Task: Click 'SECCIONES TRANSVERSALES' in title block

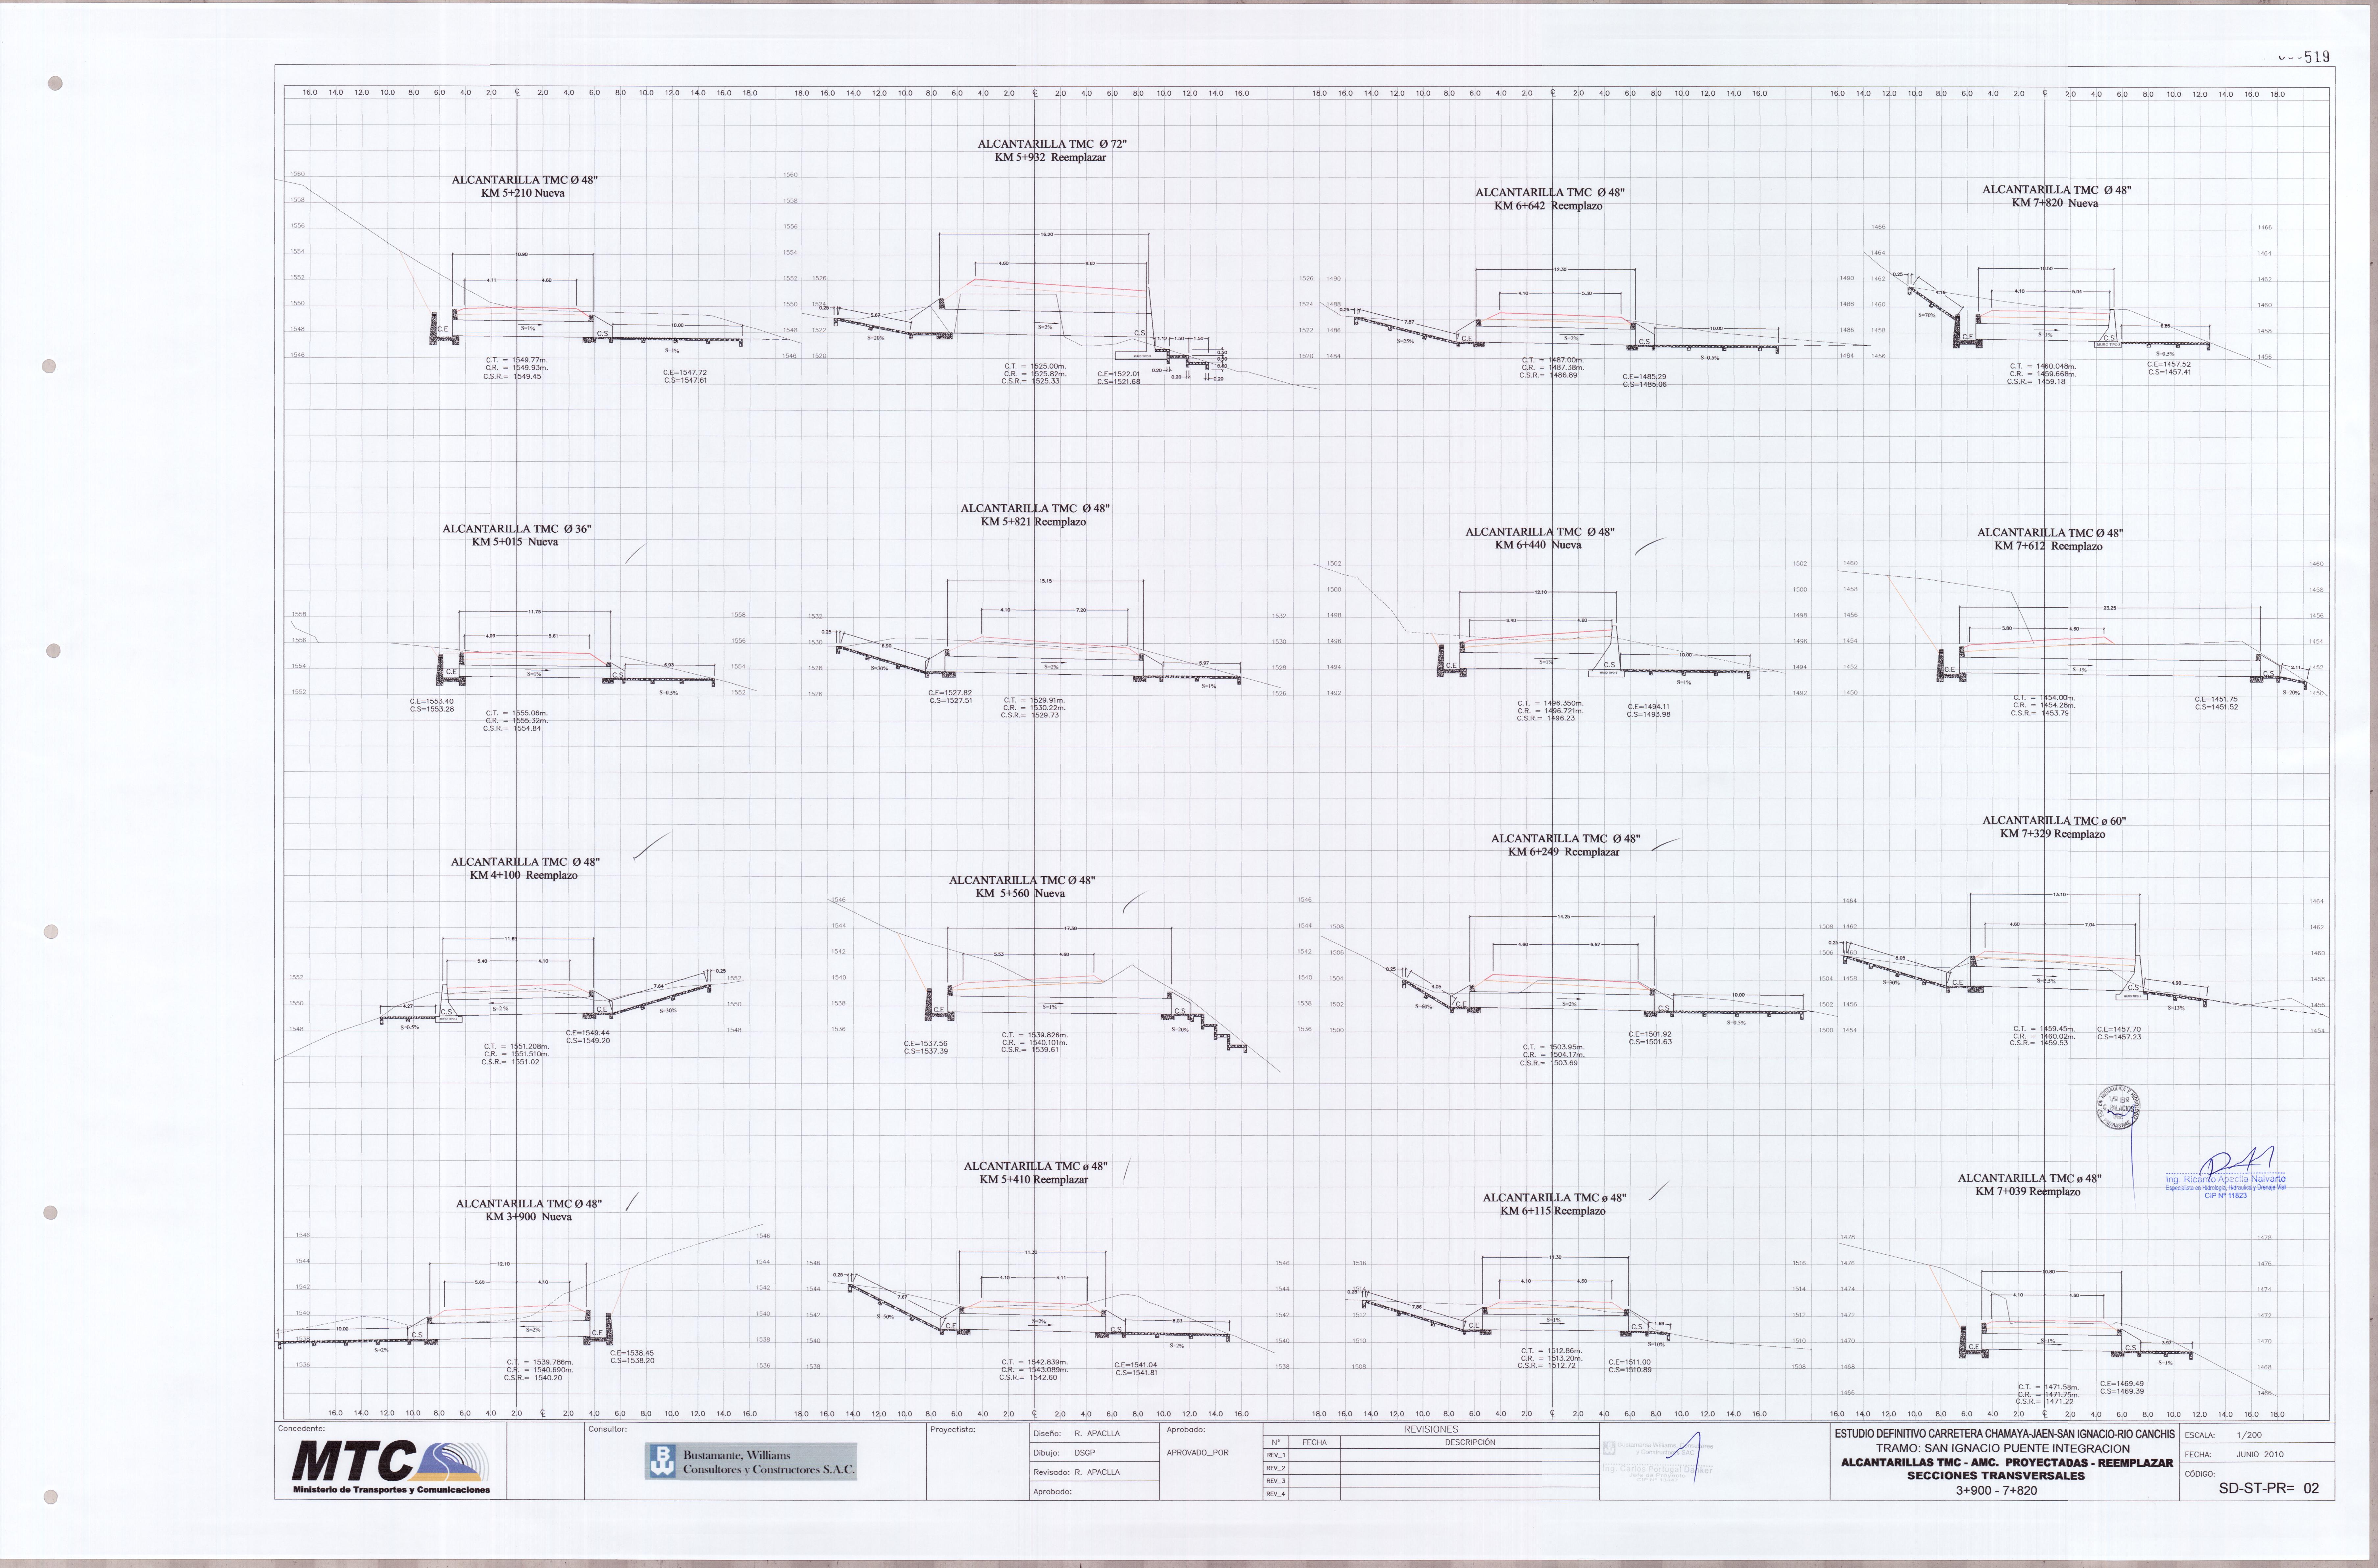Action: tap(1996, 1476)
